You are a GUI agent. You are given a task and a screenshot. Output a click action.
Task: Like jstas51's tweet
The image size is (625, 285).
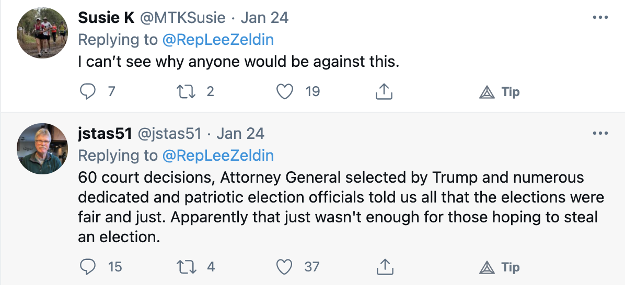pos(284,267)
